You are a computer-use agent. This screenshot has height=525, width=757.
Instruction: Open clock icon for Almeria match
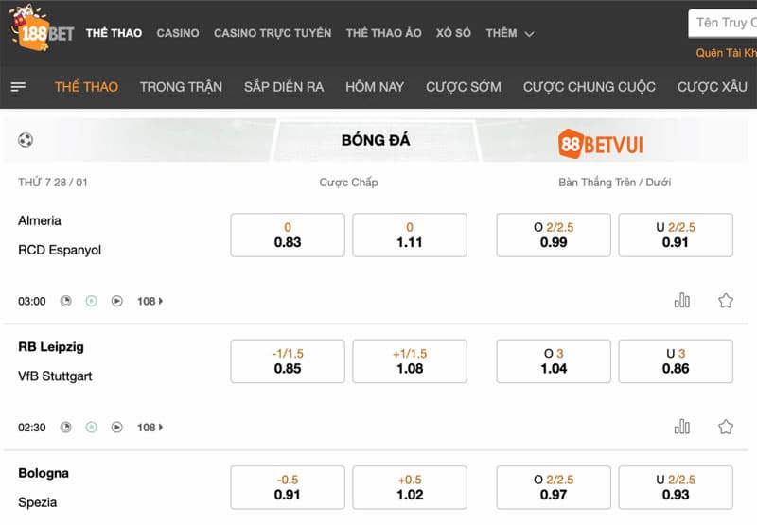65,301
